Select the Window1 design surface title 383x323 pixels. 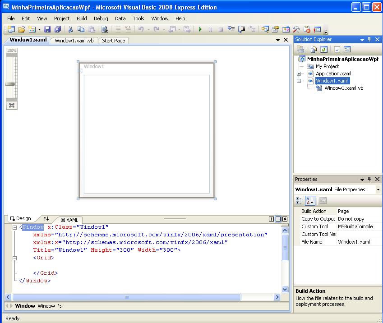tap(94, 66)
